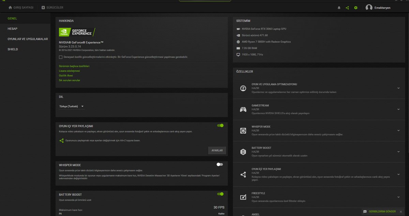Switch to Sürücüler tab

(52, 8)
